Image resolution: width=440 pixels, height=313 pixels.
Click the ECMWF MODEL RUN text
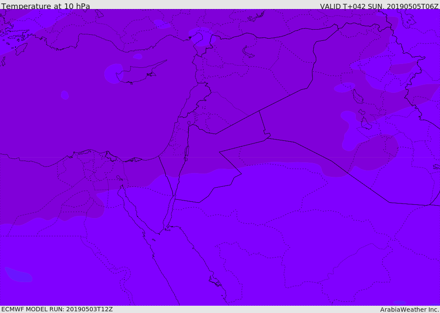(57, 309)
